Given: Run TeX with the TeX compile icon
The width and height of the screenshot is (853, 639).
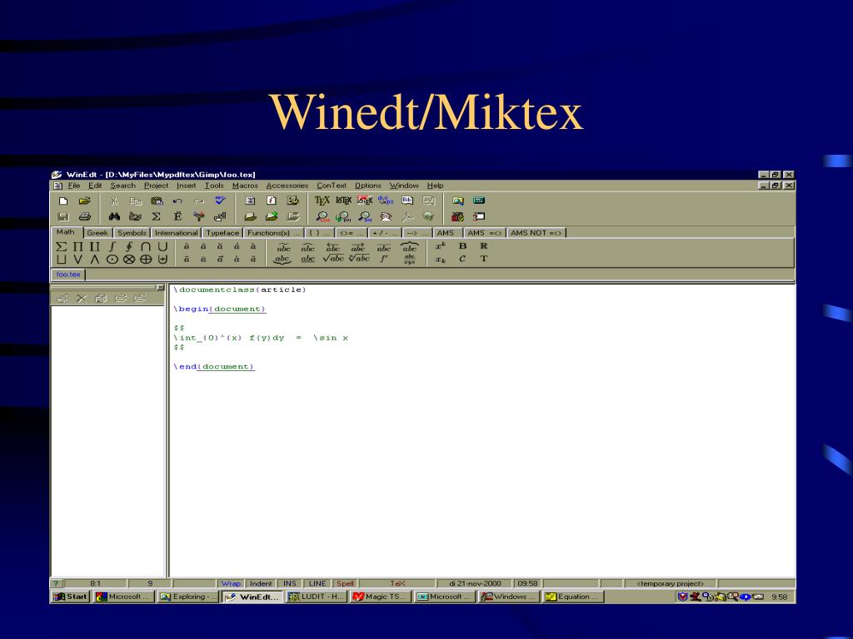Looking at the screenshot, I should (322, 201).
